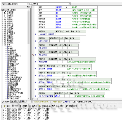Click the command icon beside 取颜色值
Viewport: 124px width, 120px height.
coord(8,58)
